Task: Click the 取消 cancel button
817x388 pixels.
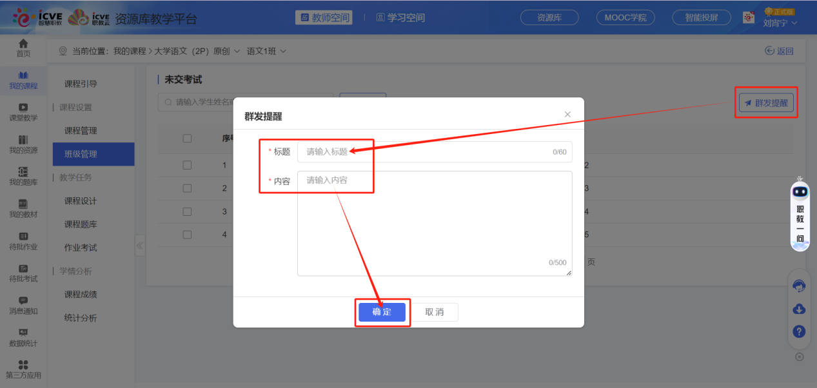Action: pos(435,312)
